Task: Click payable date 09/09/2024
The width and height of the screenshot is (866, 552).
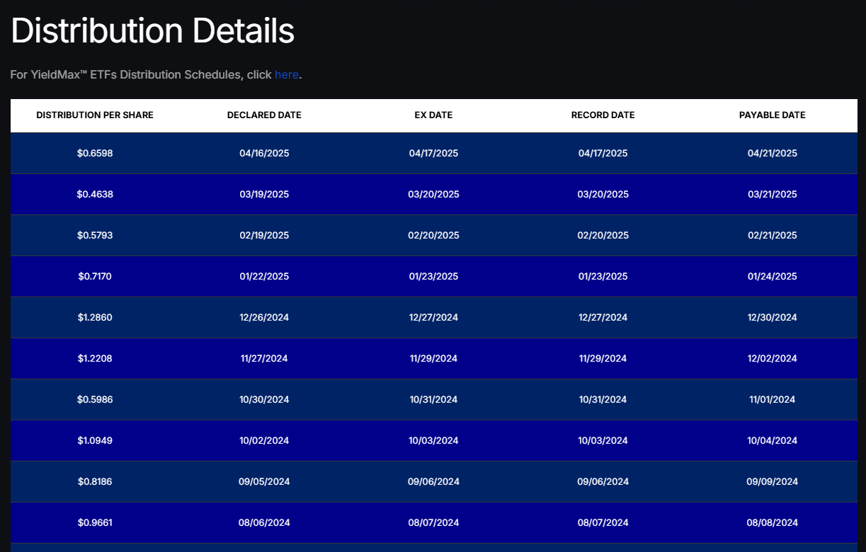Action: 773,481
